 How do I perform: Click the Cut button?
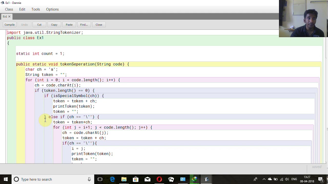[39, 25]
